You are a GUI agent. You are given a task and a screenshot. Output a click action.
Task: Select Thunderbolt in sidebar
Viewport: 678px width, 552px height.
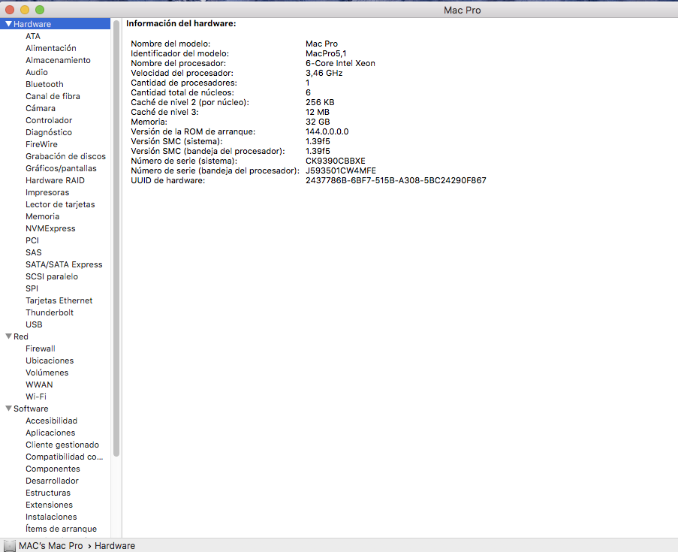tap(50, 312)
